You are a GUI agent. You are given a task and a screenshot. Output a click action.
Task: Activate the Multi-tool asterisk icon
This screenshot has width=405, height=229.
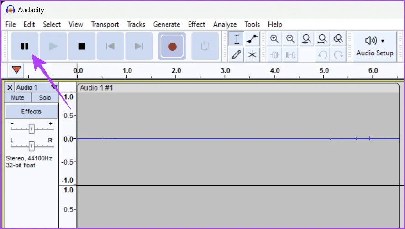251,55
